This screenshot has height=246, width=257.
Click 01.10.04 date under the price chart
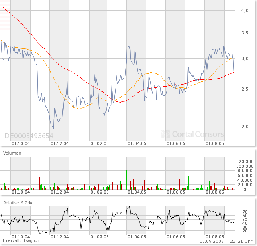click(21, 143)
